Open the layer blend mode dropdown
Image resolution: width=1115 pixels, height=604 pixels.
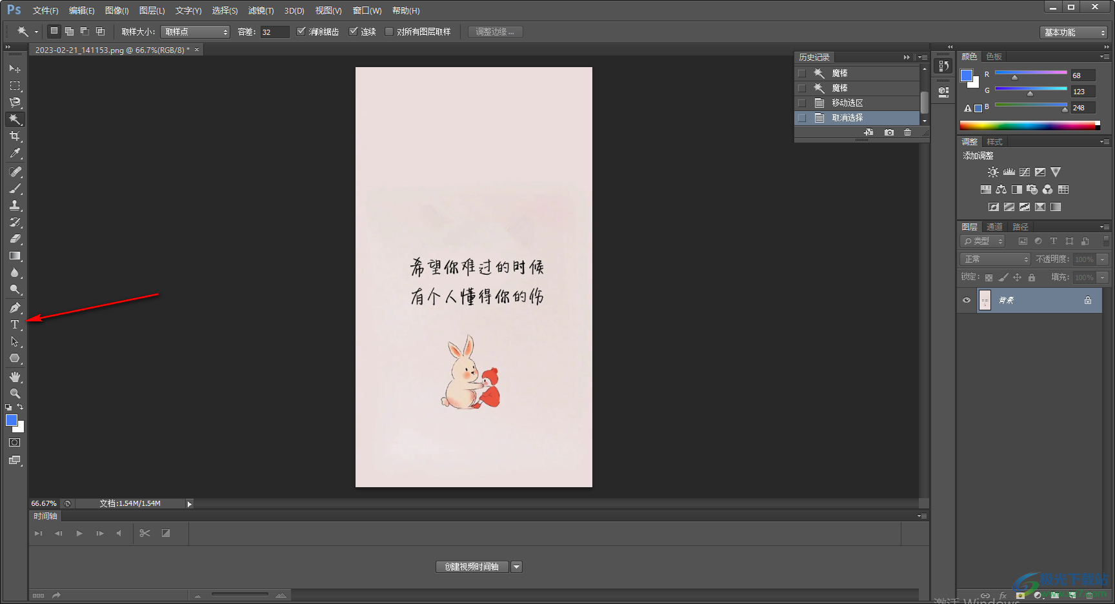995,259
